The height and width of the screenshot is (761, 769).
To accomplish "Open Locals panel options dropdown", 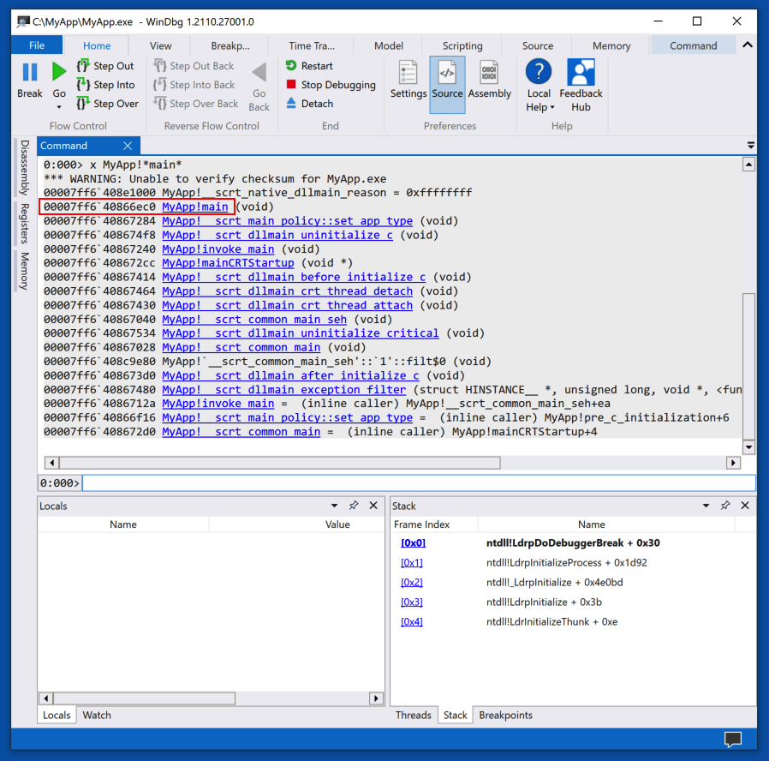I will [x=335, y=506].
